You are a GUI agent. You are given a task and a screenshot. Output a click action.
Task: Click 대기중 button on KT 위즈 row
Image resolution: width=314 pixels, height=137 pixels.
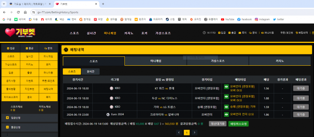click(x=301, y=88)
